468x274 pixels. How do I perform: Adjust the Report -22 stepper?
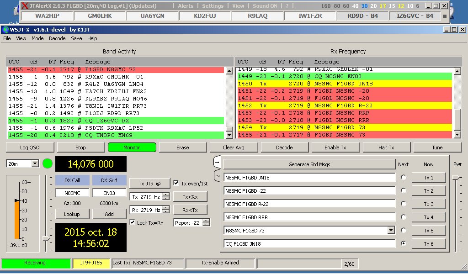point(206,222)
